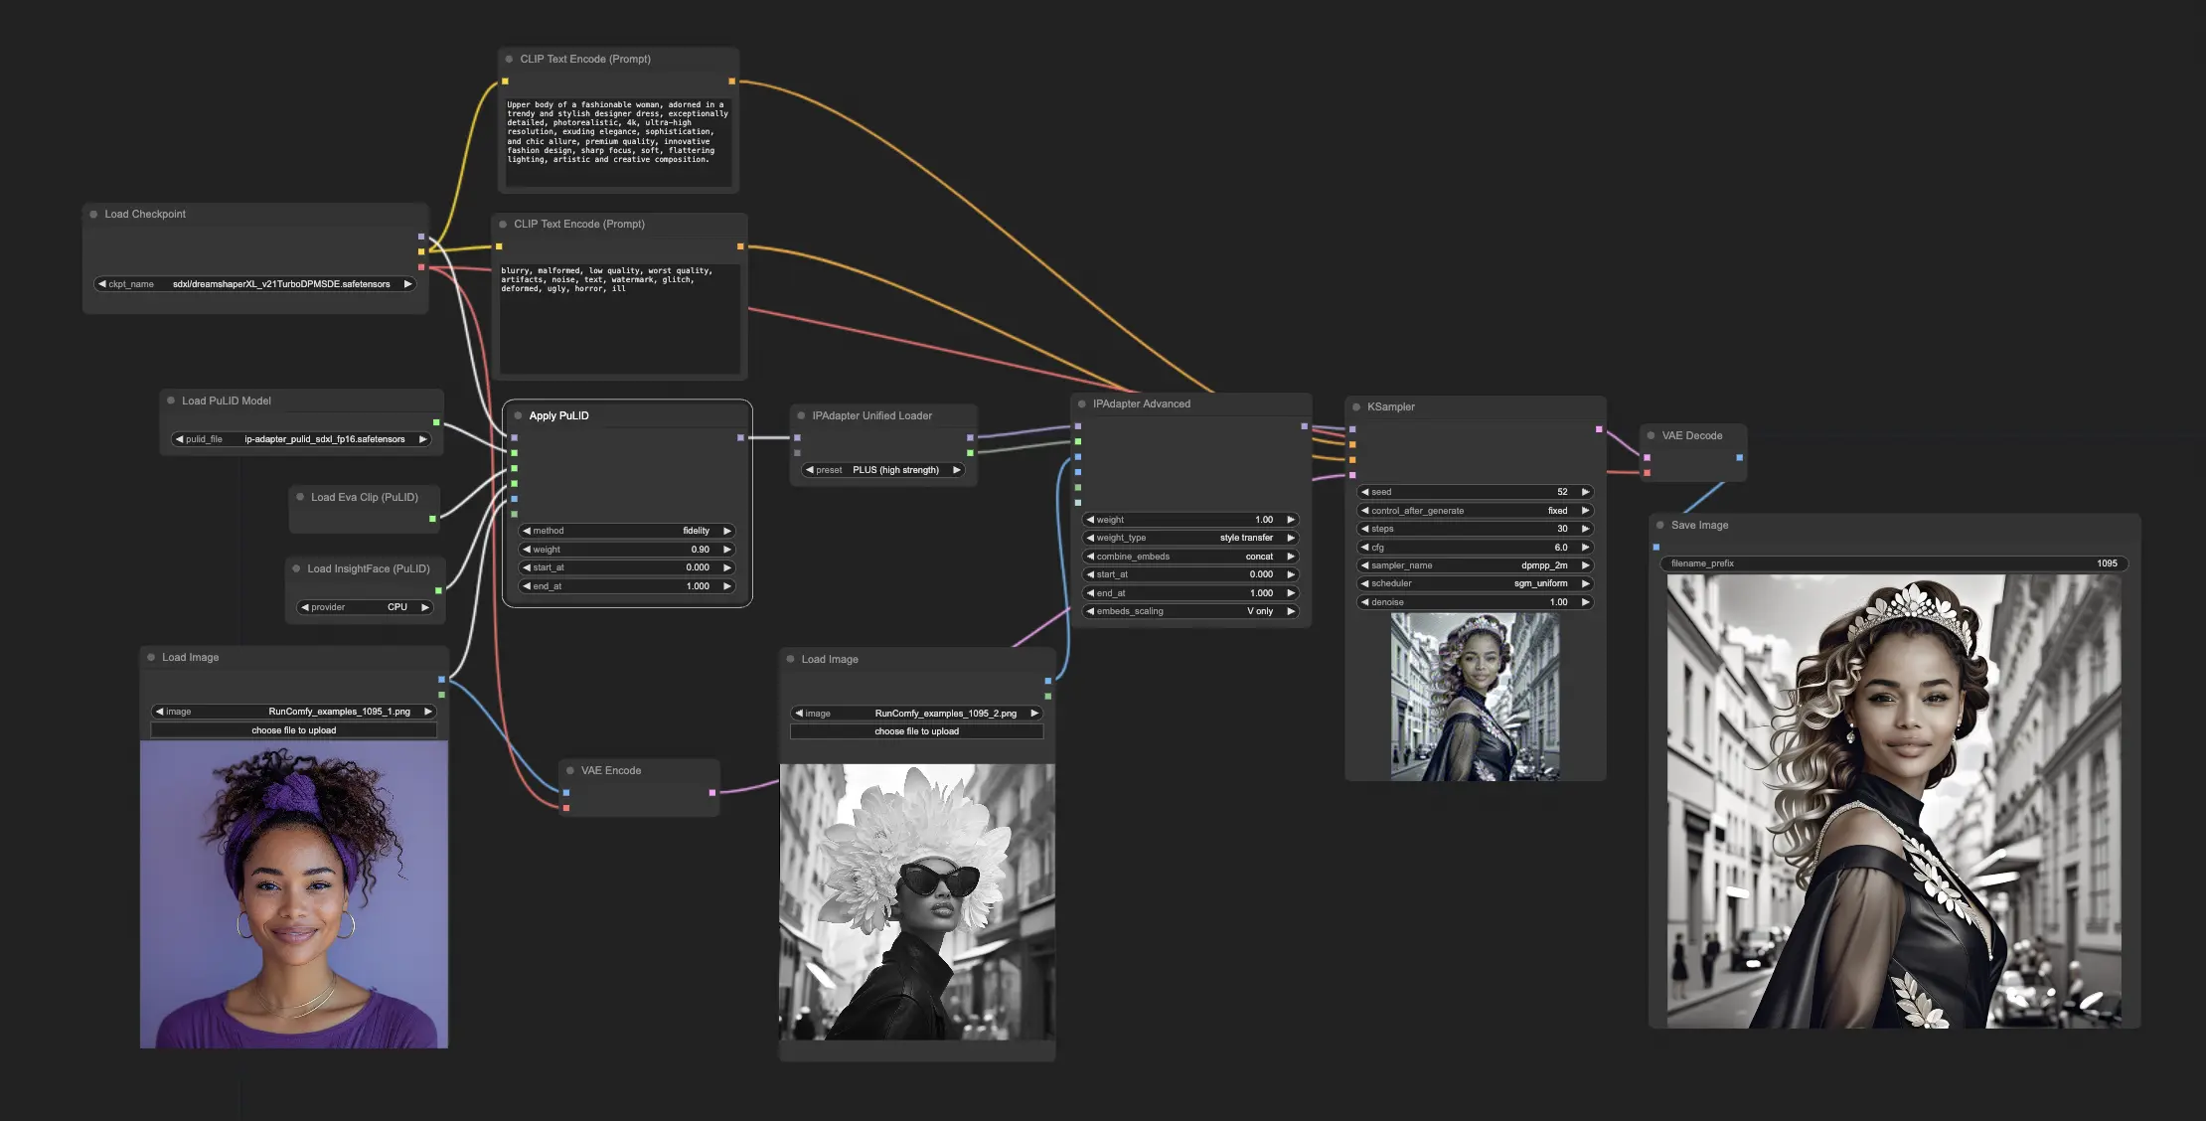Open the combine_embeds concat dropdown
Screen dimensions: 2206x1121
[1190, 557]
